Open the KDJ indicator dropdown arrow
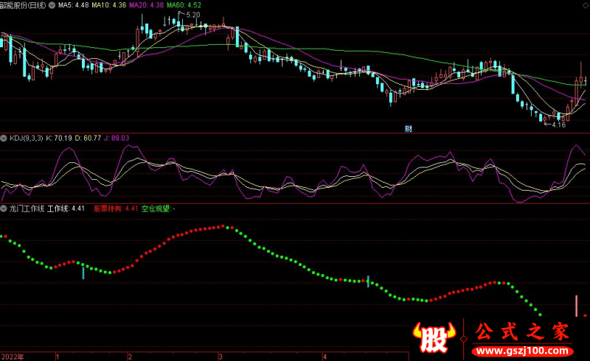The width and height of the screenshot is (590, 361). 4,138
